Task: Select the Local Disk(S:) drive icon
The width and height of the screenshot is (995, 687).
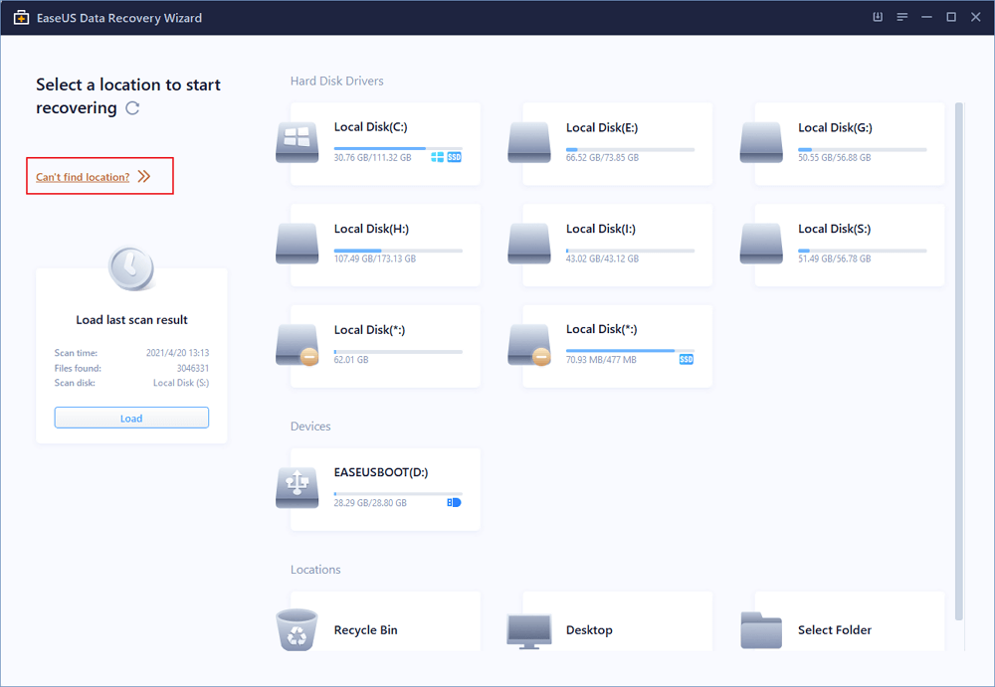Action: (x=761, y=243)
